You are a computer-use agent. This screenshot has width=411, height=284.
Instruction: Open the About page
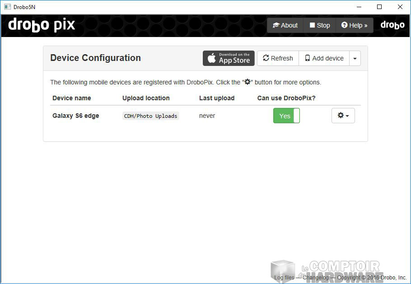285,25
